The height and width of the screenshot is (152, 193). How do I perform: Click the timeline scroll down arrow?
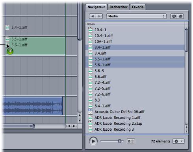click(80, 120)
